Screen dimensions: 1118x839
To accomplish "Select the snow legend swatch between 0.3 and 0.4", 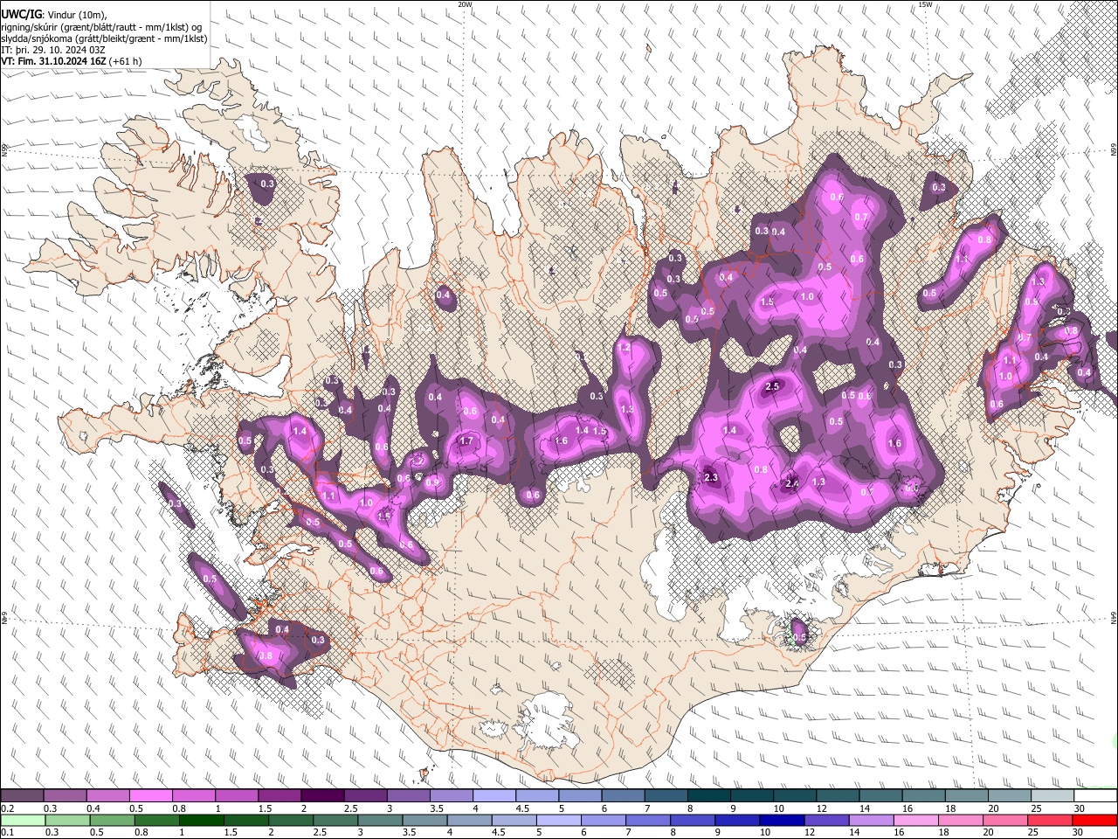I will click(65, 796).
